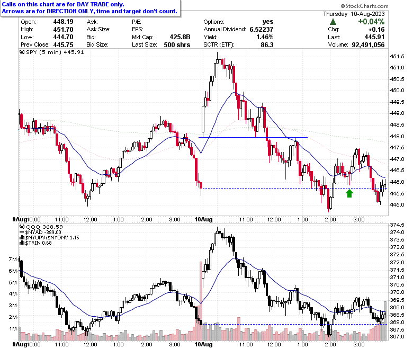Click the candlestick icon beside the QQQ legend
Screen dimensions: 413x349
pos(22,227)
